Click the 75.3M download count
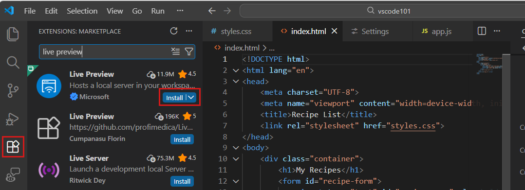 point(161,158)
